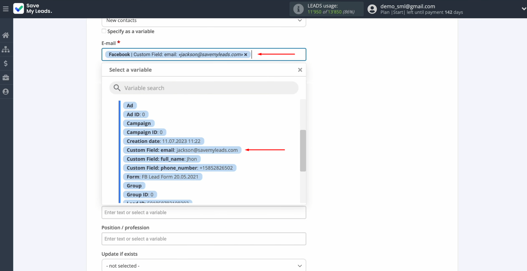Click the variable list scrollbar thumb
This screenshot has height=271, width=527.
(303, 151)
